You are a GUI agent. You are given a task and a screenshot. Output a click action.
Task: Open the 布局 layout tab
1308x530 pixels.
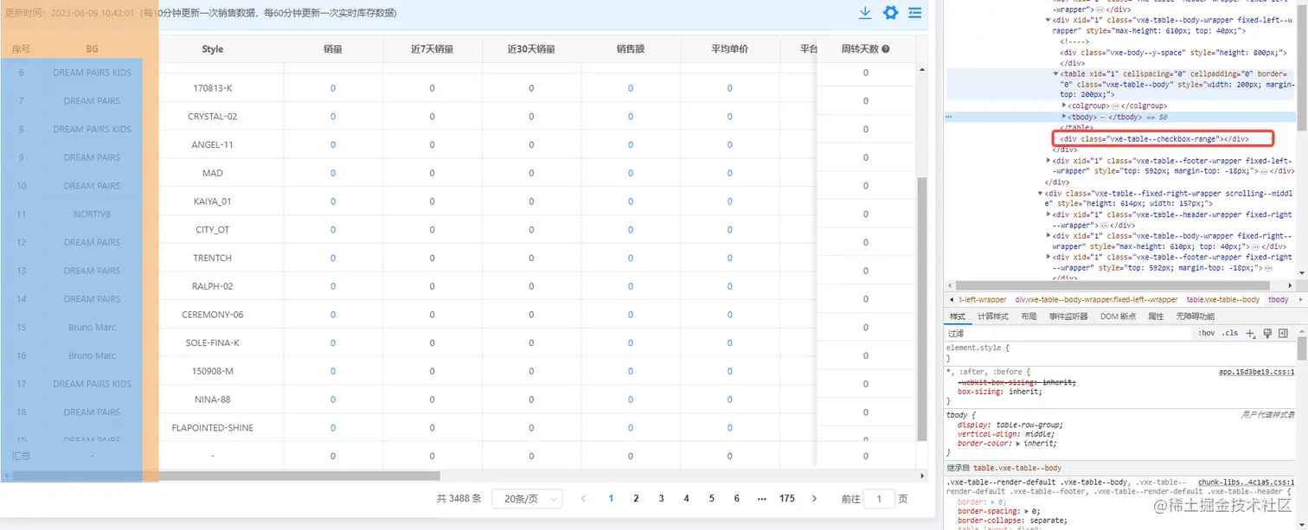coord(1028,316)
